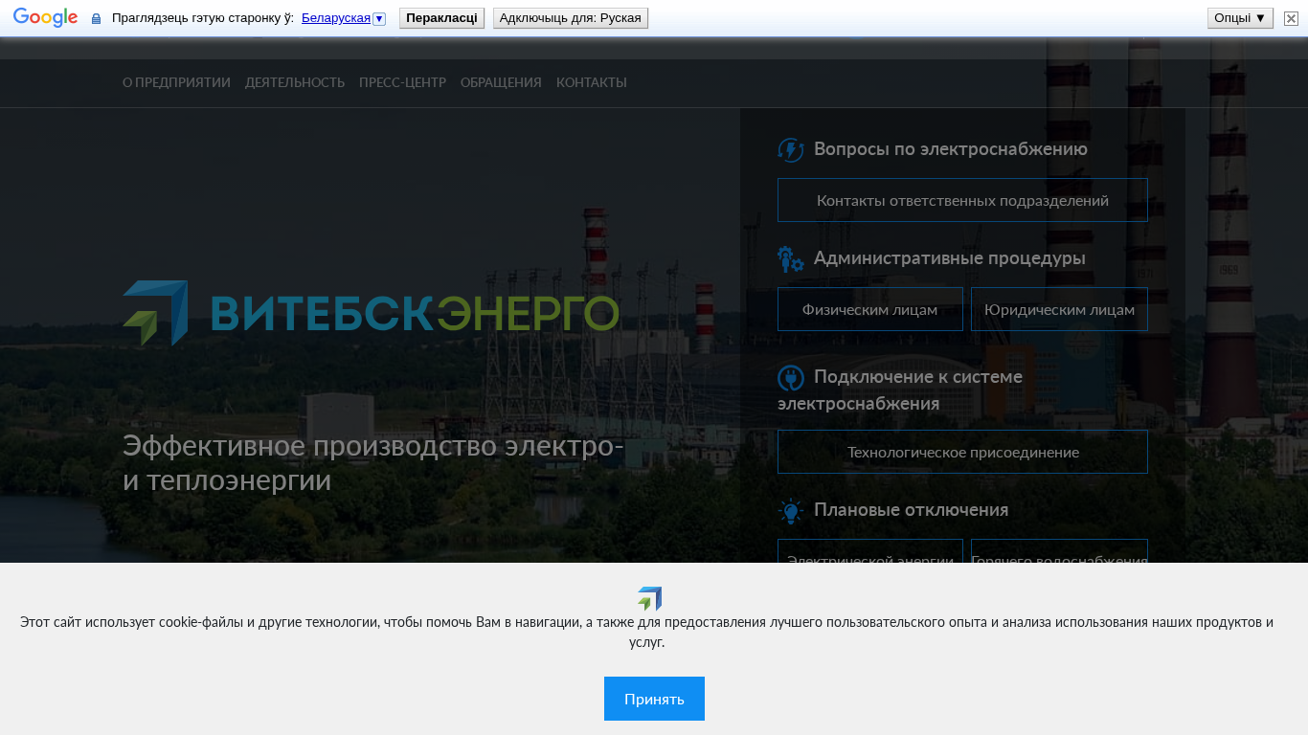
Task: Open Технологическое присоединение page
Action: [962, 452]
